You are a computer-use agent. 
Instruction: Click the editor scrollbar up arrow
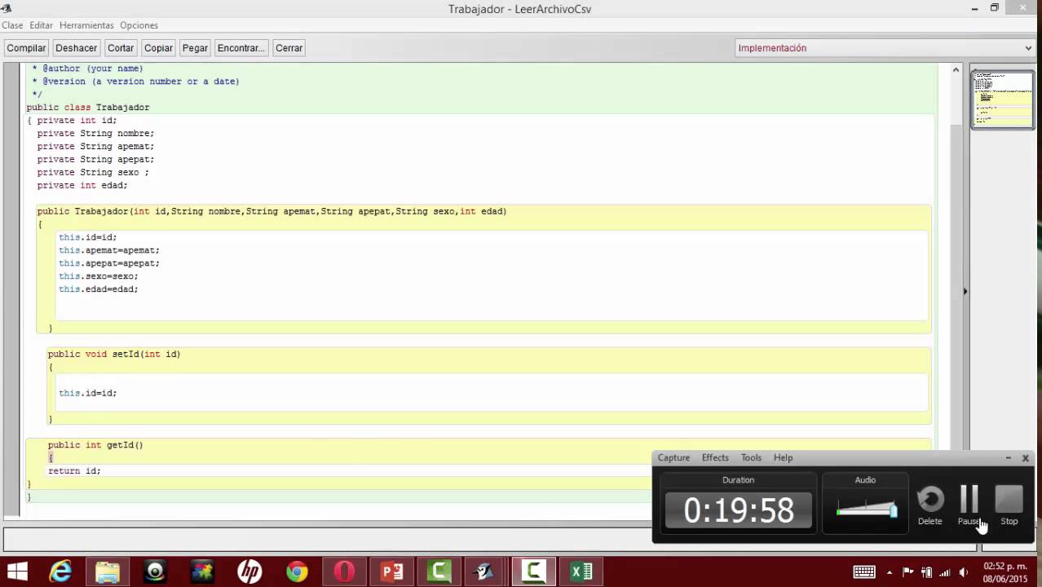[x=956, y=70]
